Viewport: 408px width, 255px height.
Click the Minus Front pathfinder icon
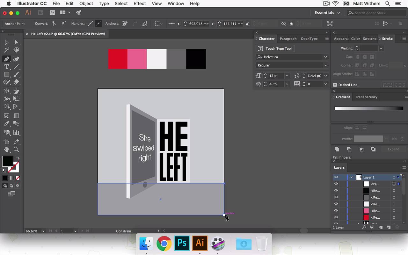point(349,149)
